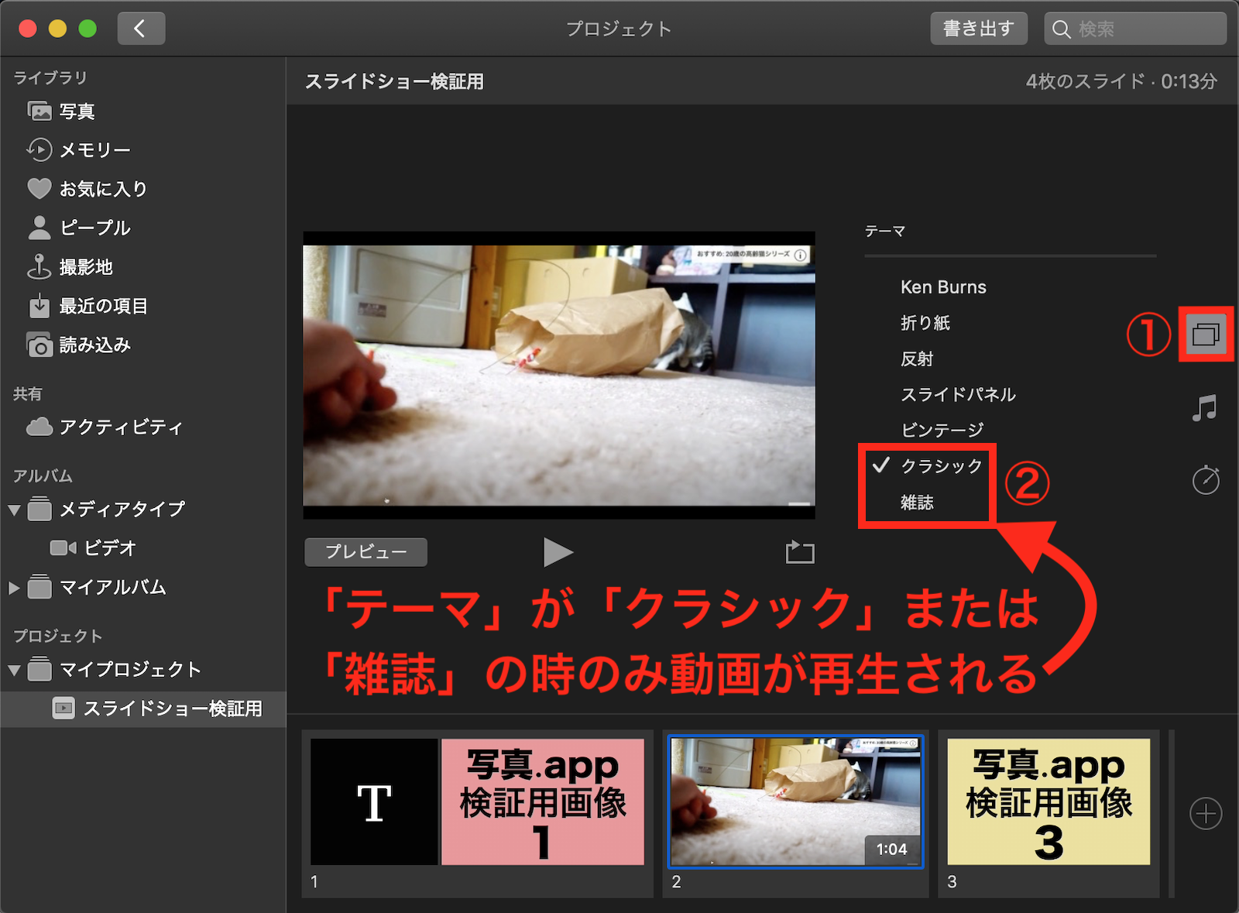Viewport: 1239px width, 913px height.
Task: Open アクティビティ shared cloud item
Action: [105, 427]
